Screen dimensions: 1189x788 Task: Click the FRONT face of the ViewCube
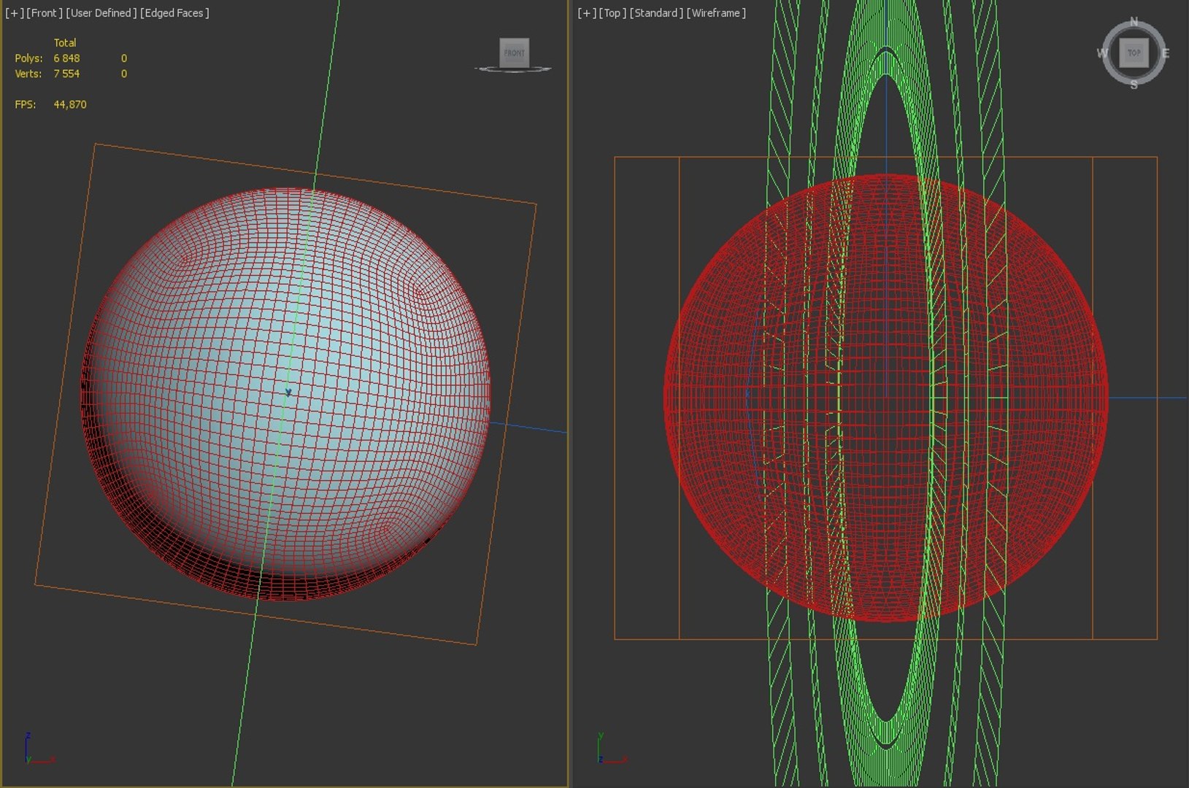[514, 53]
